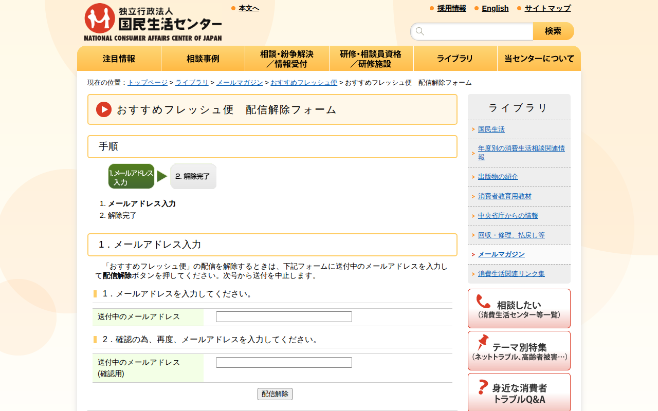Click the magnifier icon in search box
Screen dimensions: 658x411
click(x=420, y=31)
